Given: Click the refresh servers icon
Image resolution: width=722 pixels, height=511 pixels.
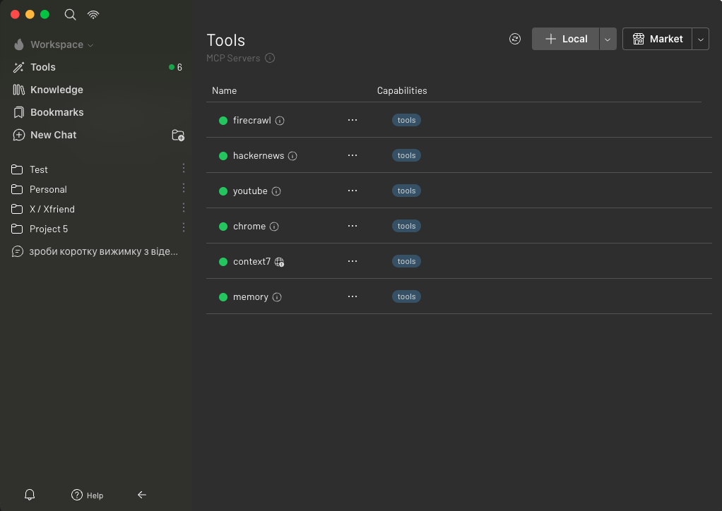Looking at the screenshot, I should point(515,39).
